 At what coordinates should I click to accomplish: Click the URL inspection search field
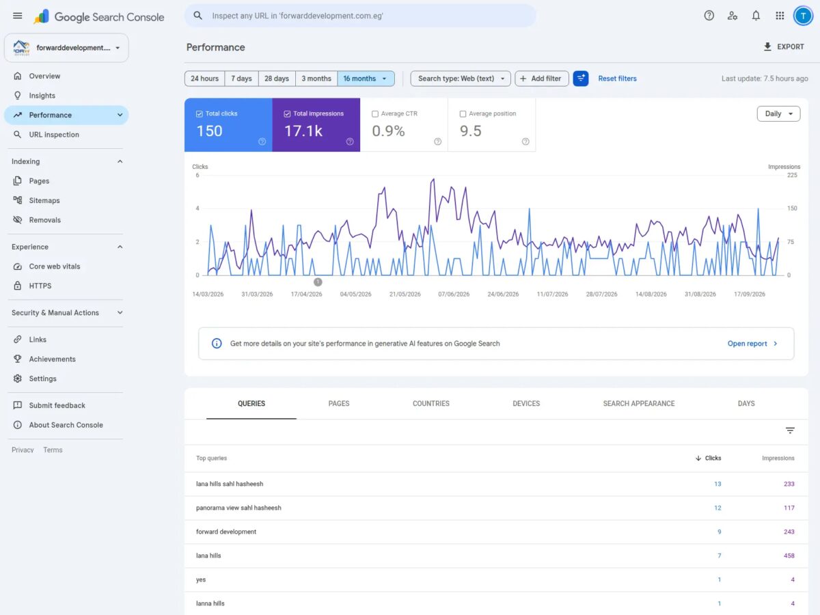point(360,16)
